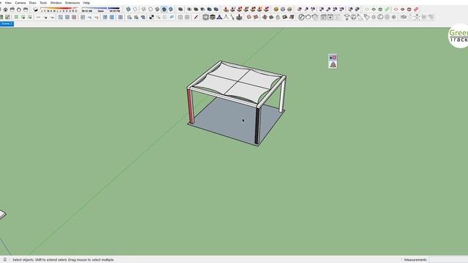
Task: Select Wireframe face style
Action: point(144,9)
